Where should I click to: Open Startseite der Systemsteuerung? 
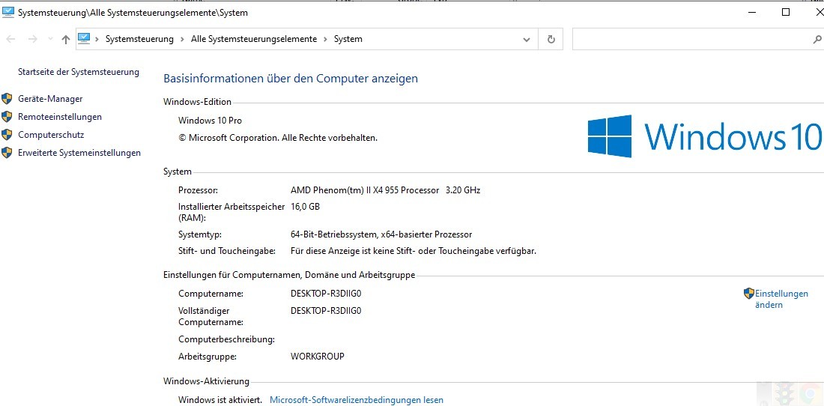79,72
